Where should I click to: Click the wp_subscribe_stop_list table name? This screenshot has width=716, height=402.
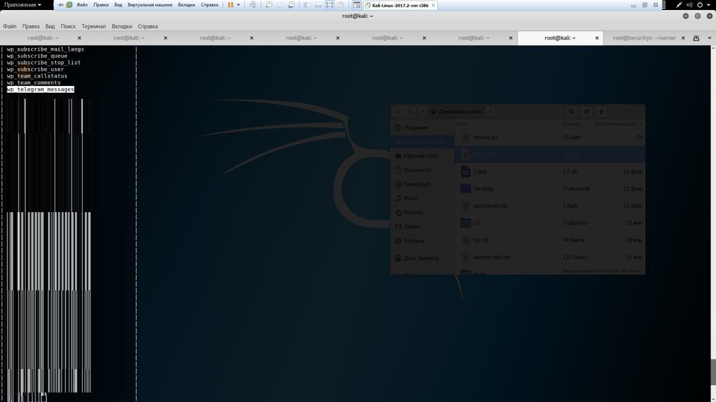44,63
